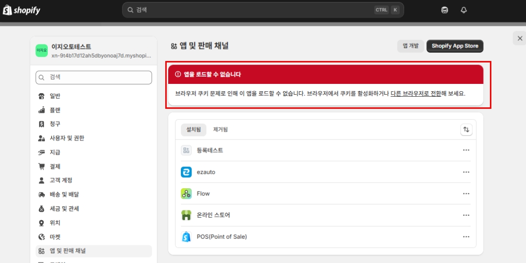Click the POS(Point of Sale) app icon
This screenshot has width=526, height=263.
coord(186,237)
